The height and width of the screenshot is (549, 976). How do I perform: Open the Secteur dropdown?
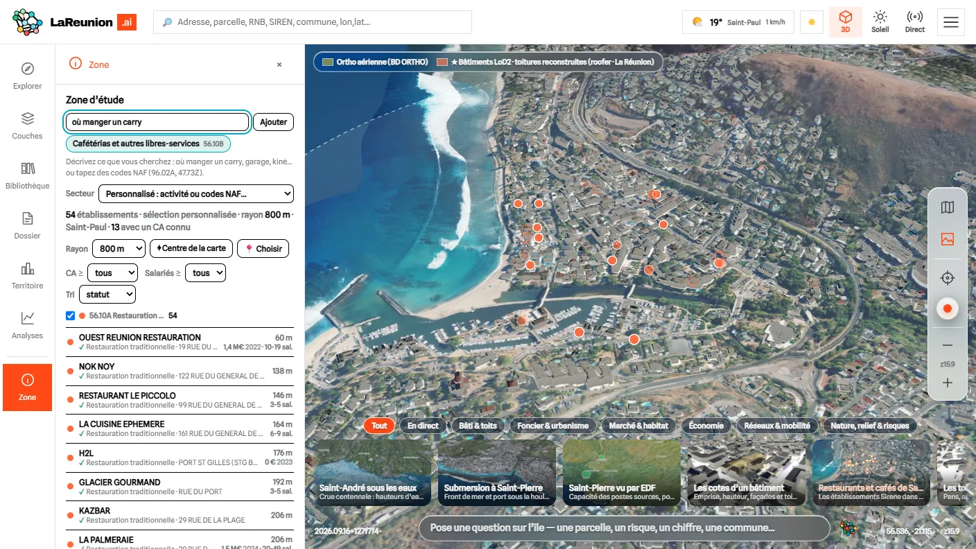pyautogui.click(x=196, y=193)
